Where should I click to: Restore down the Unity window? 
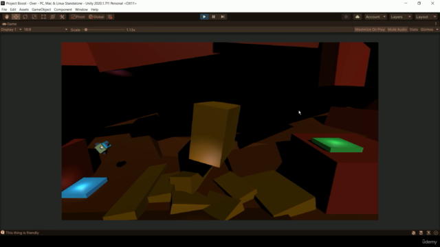419,3
